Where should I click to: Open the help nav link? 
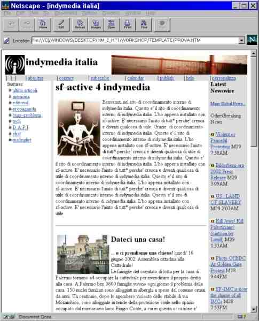coord(190,78)
